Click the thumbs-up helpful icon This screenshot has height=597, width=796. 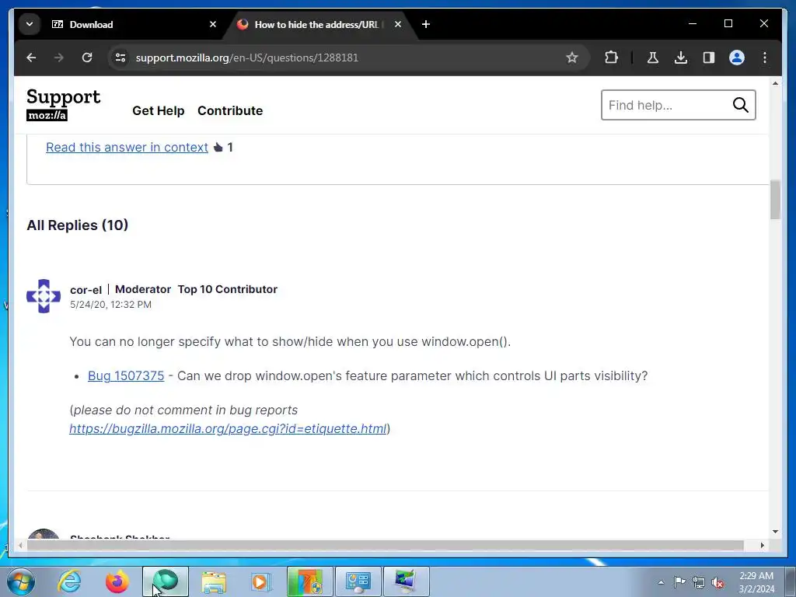pos(218,147)
